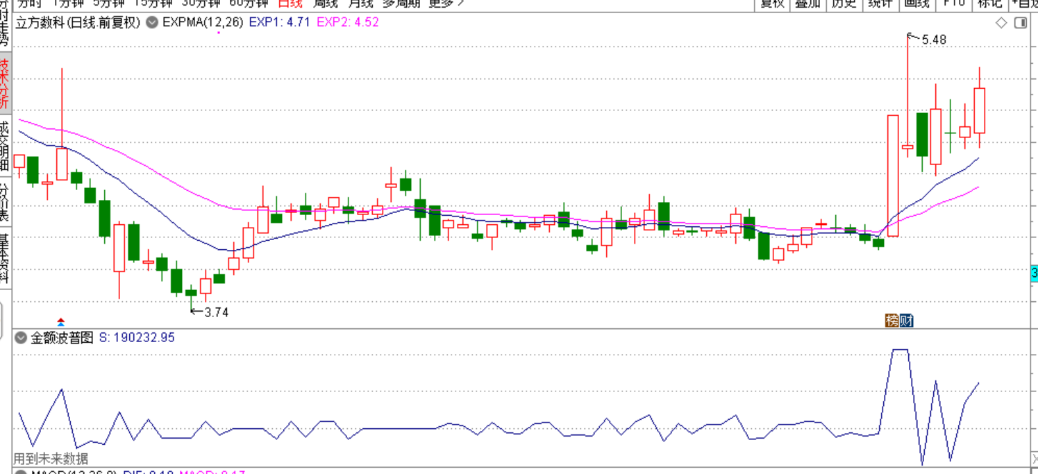Toggle the side panel layout icon
The width and height of the screenshot is (1038, 474).
[1020, 23]
